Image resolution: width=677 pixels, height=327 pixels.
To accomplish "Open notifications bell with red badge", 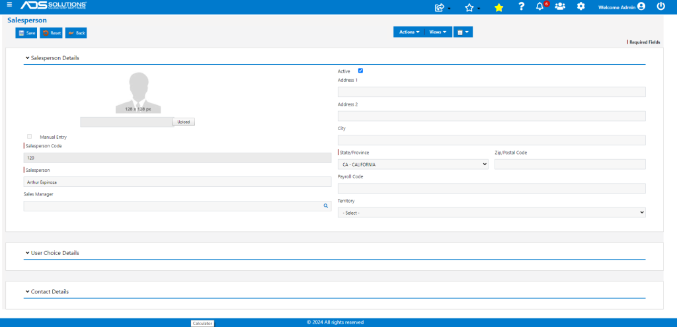I will [541, 7].
